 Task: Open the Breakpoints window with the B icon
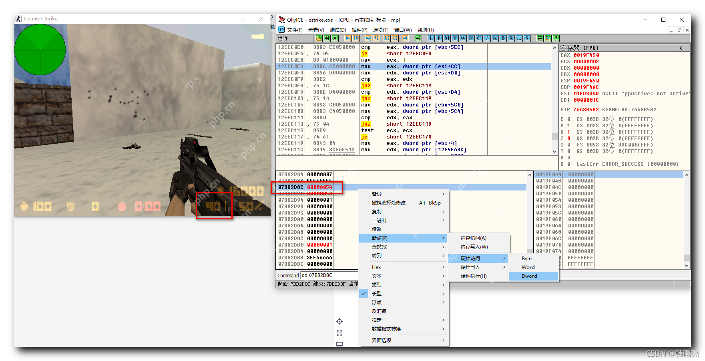pyautogui.click(x=502, y=38)
